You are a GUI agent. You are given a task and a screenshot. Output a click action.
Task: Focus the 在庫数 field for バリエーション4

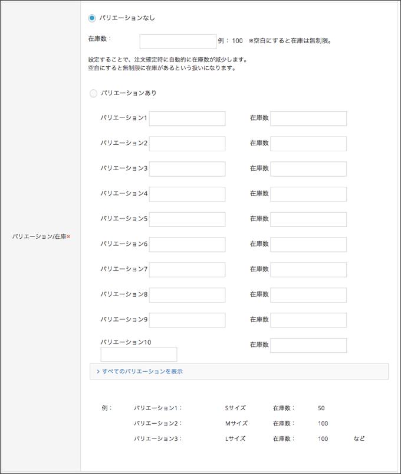[308, 194]
